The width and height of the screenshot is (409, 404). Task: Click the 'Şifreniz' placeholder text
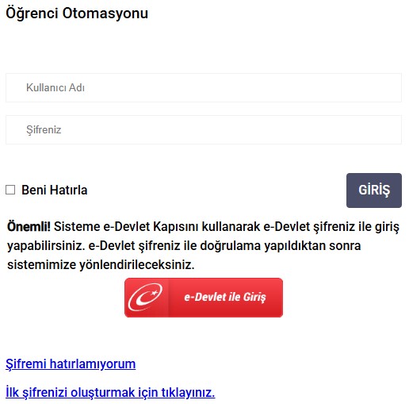(44, 130)
